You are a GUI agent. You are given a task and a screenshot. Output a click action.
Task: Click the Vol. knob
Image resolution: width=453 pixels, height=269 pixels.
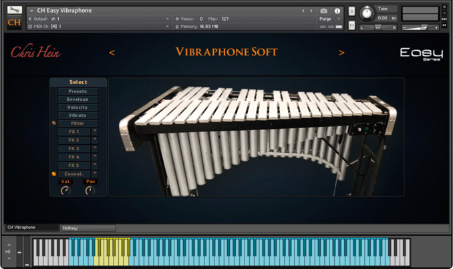pyautogui.click(x=65, y=191)
